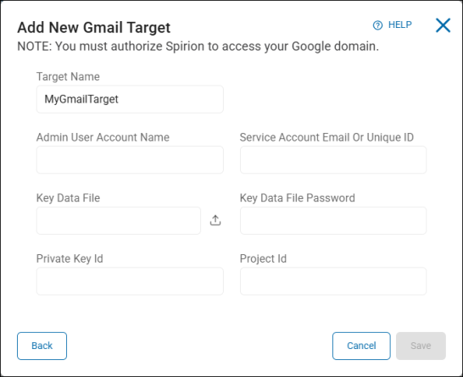
Task: Focus the Key Data File Password field
Action: 333,220
